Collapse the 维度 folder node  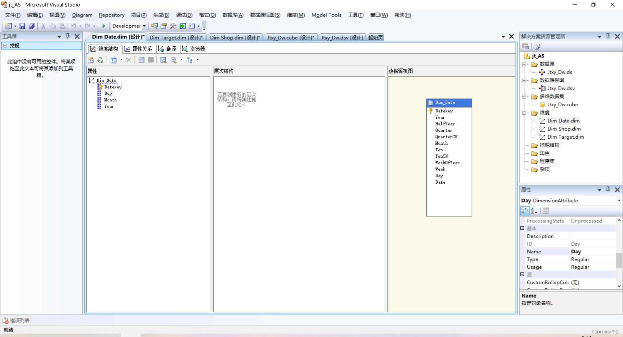click(x=524, y=113)
